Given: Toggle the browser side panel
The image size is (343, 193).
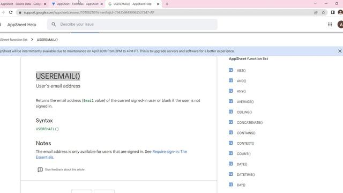Looking at the screenshot, I should pos(333,12).
